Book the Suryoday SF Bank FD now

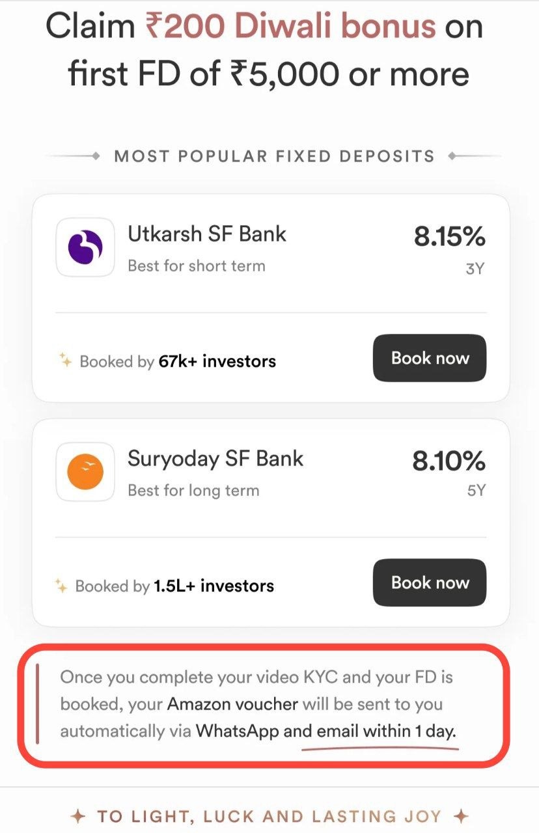click(430, 582)
